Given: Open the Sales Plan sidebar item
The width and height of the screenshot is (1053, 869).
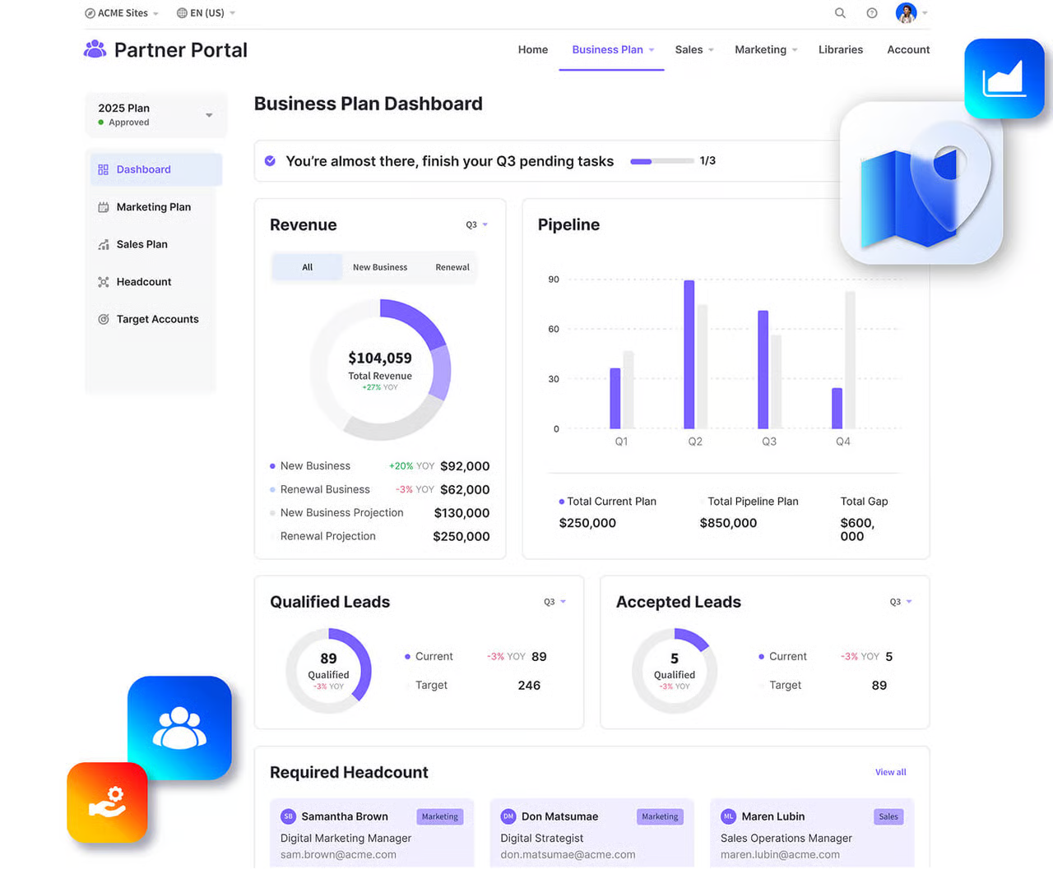Looking at the screenshot, I should (141, 244).
